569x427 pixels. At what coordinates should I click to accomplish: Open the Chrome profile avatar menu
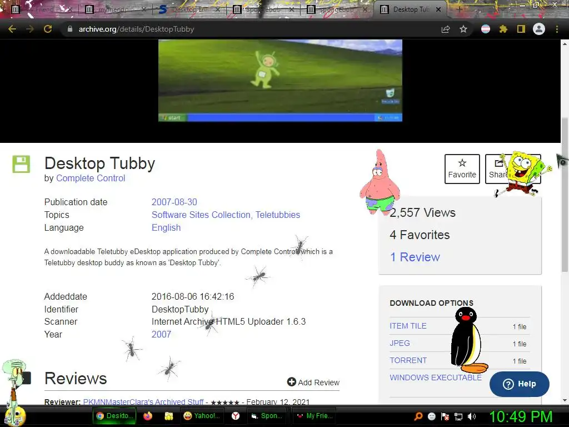pos(539,29)
